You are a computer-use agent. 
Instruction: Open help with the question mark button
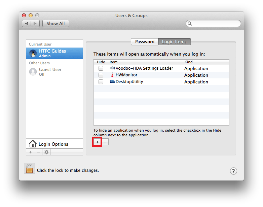coord(234,171)
